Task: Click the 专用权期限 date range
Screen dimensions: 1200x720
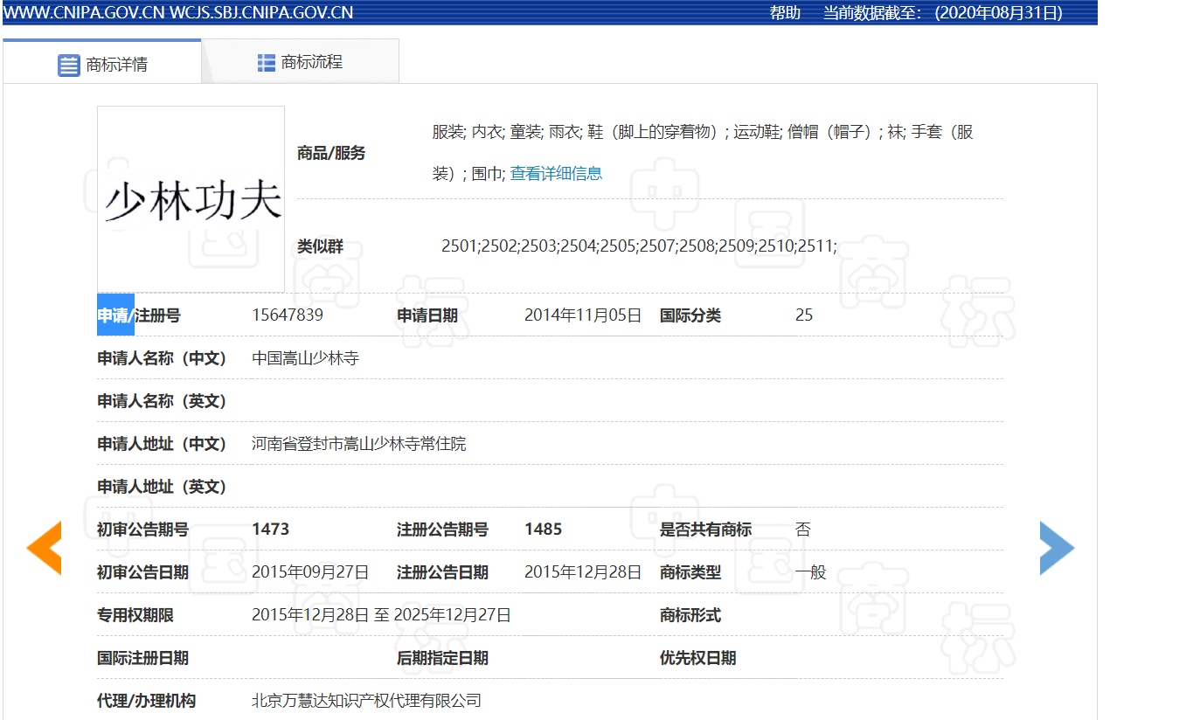Action: point(380,614)
